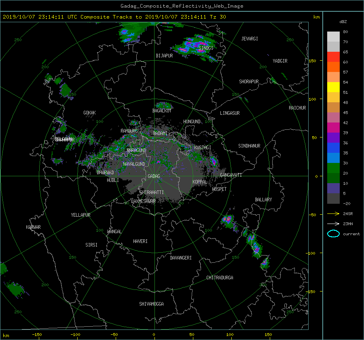Select the orange 57 dBZ color swatch
364x340 pixels.
click(333, 67)
